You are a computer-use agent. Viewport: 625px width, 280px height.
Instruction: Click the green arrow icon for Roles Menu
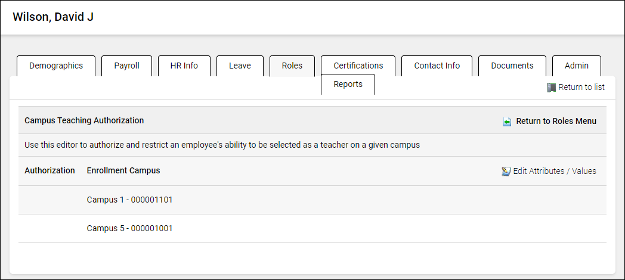[507, 122]
